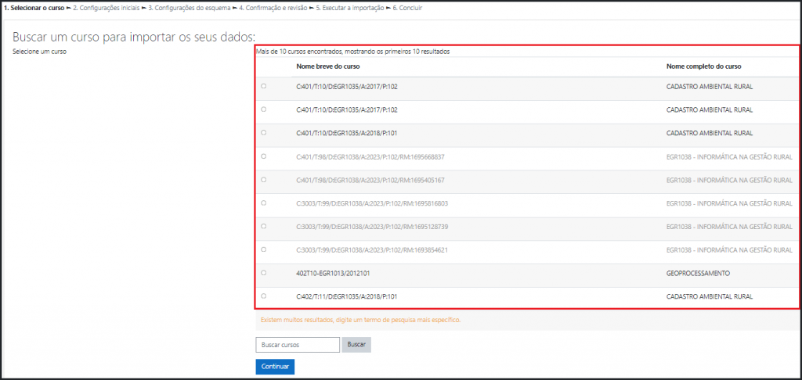This screenshot has width=802, height=380.
Task: Choose the course ending RM:1695405167 radio
Action: point(263,180)
